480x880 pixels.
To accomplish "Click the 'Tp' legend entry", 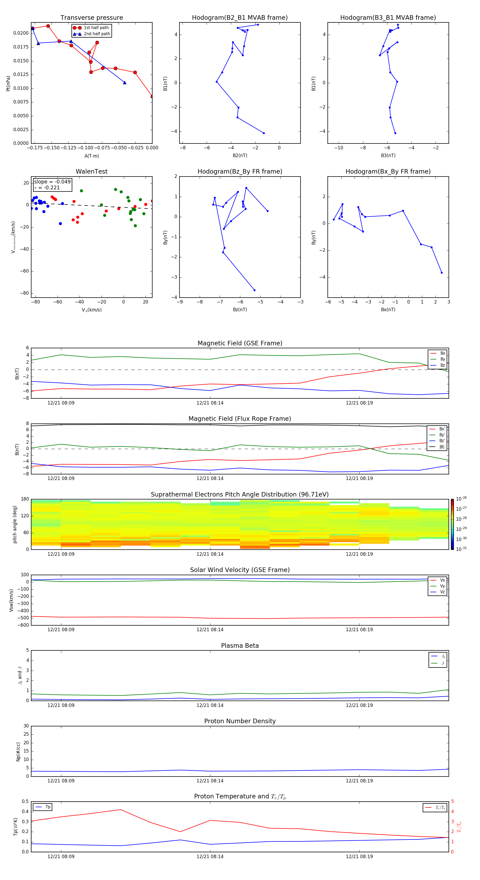I will coord(43,807).
